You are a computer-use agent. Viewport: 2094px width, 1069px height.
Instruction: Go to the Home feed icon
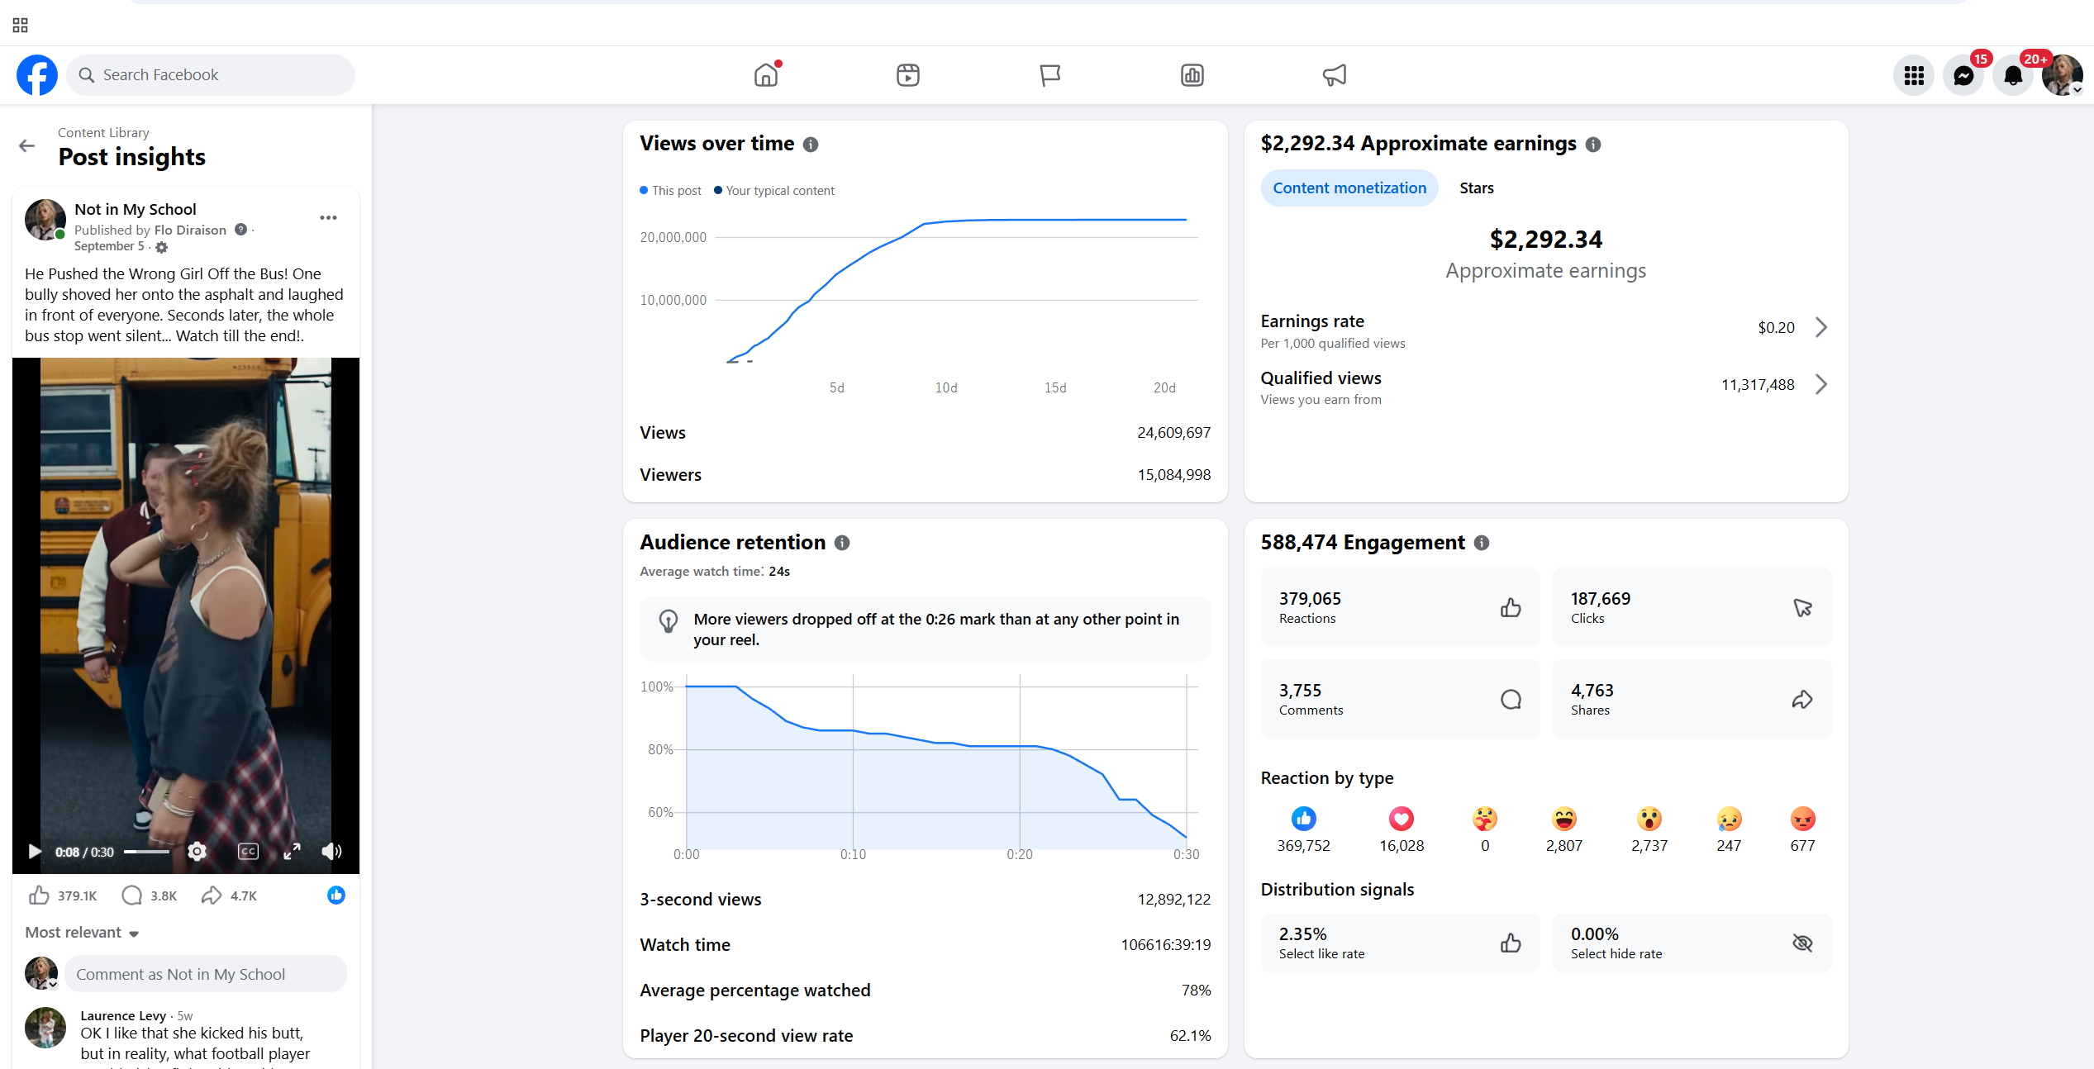(x=766, y=75)
